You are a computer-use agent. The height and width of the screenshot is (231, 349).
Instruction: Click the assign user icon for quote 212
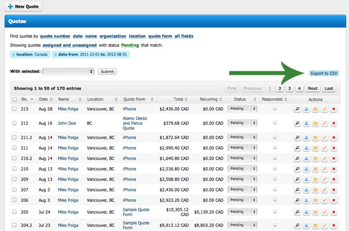[307, 123]
